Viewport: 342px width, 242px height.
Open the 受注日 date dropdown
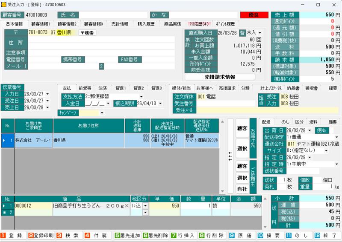[x=47, y=101]
